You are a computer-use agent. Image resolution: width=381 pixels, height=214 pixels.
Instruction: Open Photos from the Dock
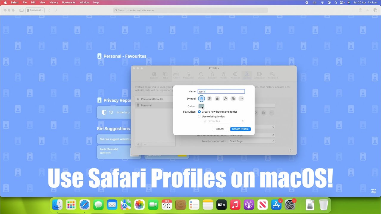pyautogui.click(x=139, y=204)
